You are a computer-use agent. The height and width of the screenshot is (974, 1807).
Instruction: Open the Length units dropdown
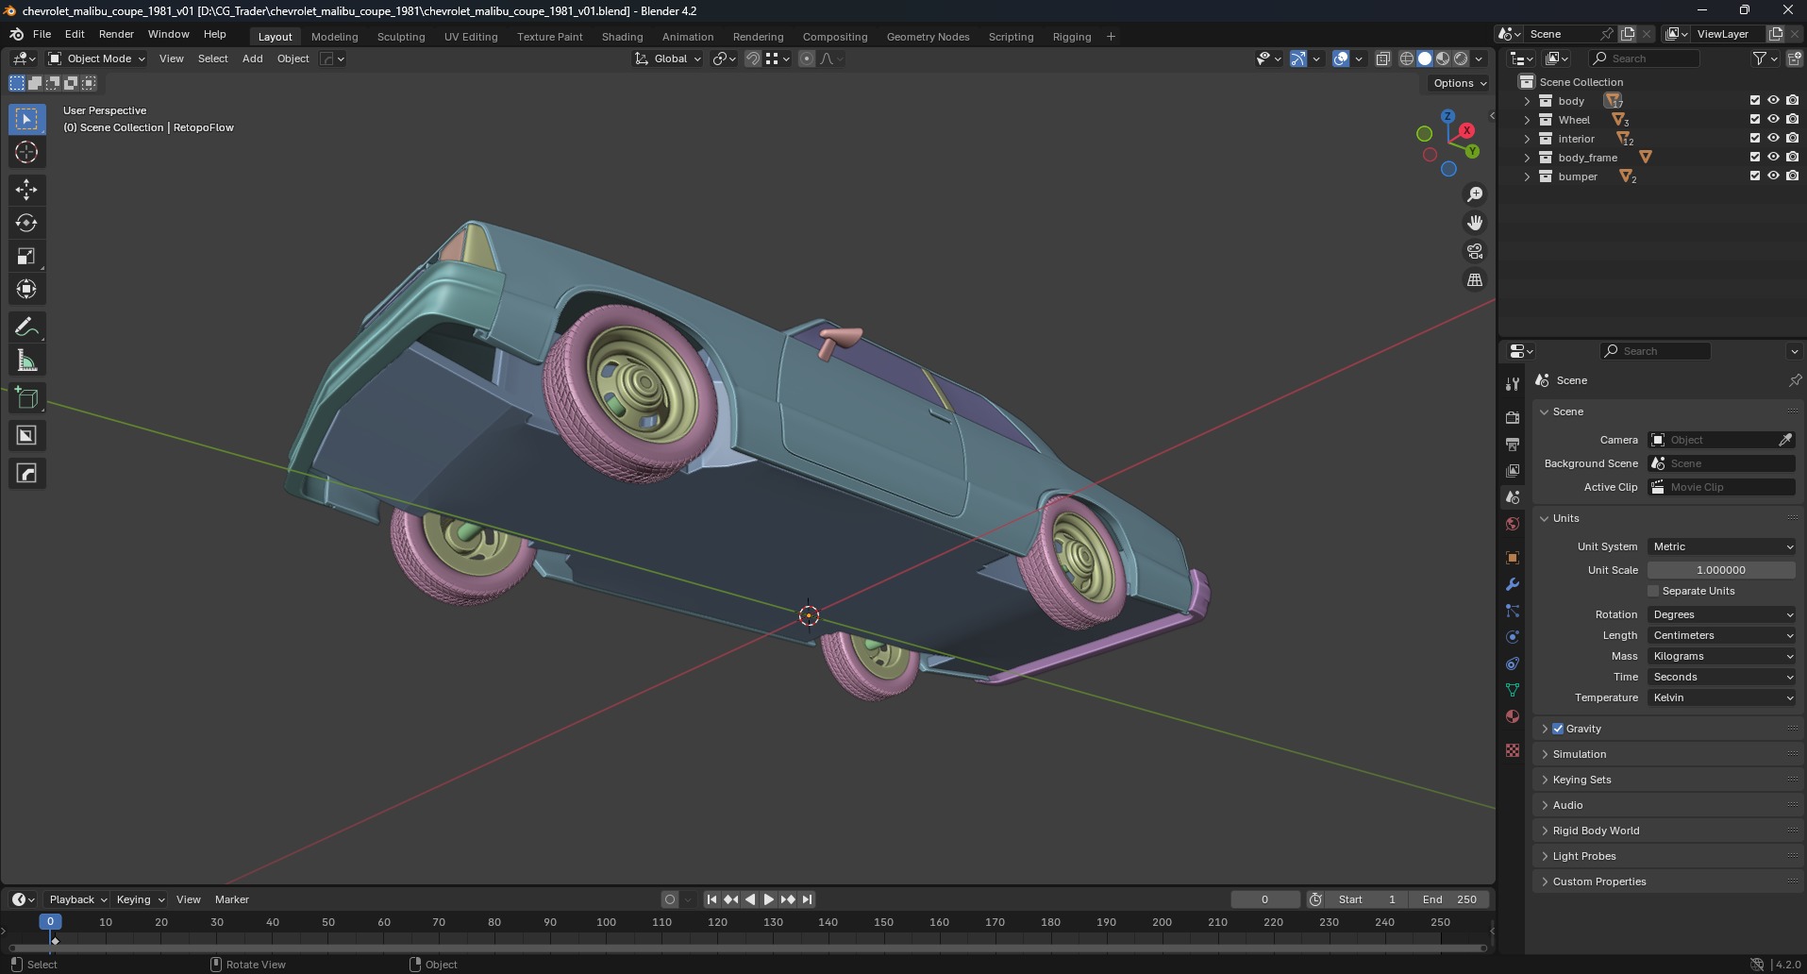click(x=1721, y=635)
